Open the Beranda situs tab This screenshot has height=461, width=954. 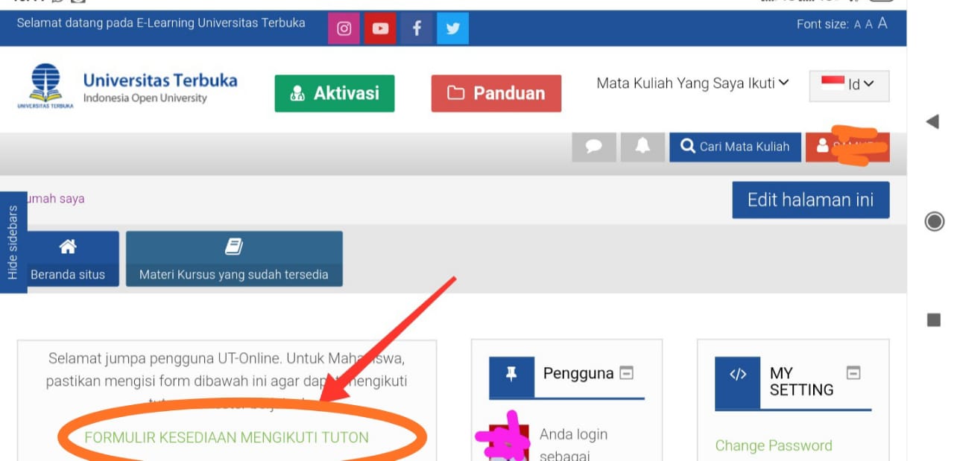click(68, 258)
